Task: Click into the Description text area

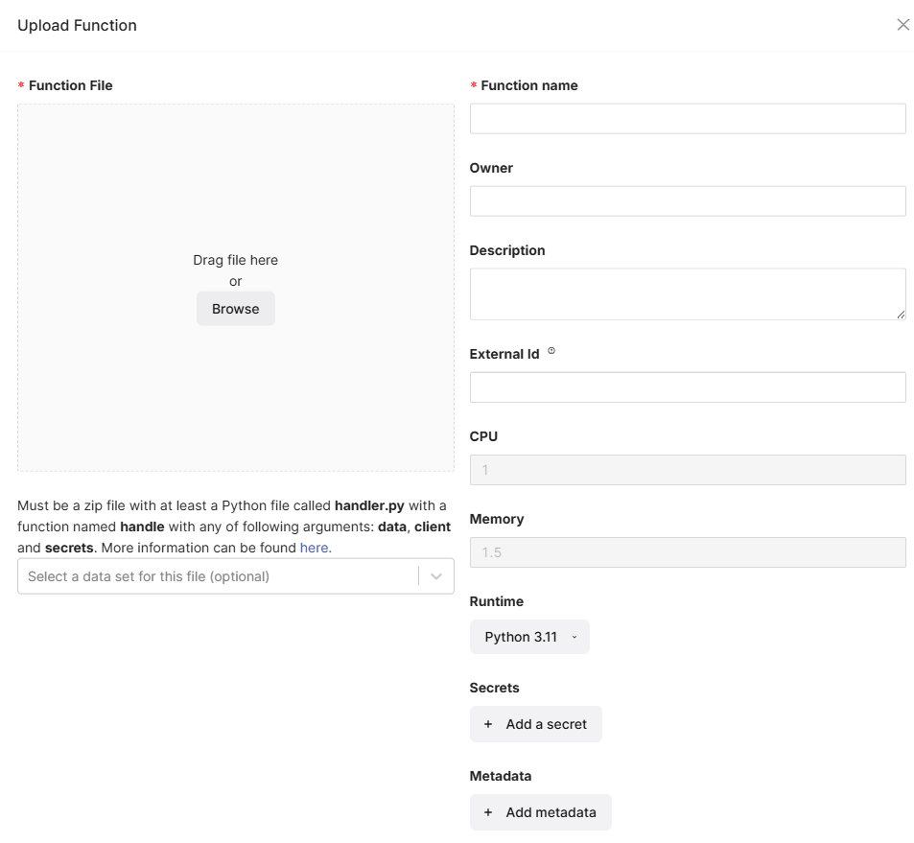Action: tap(688, 294)
